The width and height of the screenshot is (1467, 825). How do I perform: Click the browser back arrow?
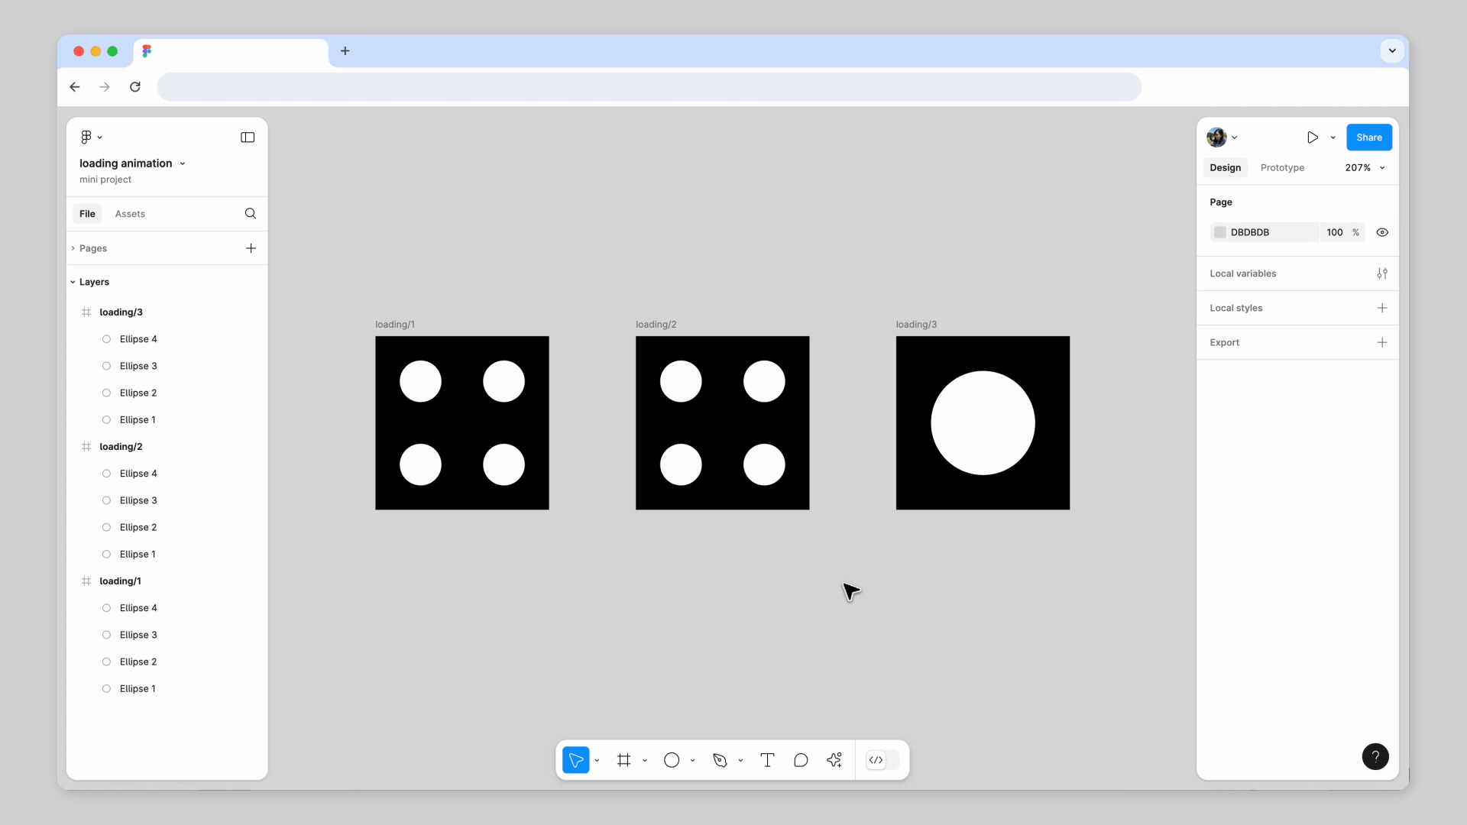click(75, 87)
